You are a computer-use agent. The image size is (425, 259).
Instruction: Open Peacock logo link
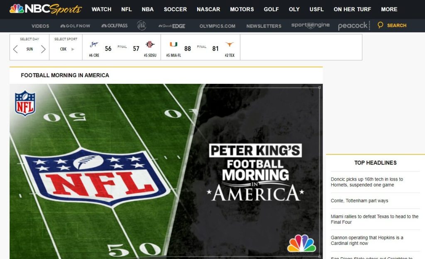(353, 26)
